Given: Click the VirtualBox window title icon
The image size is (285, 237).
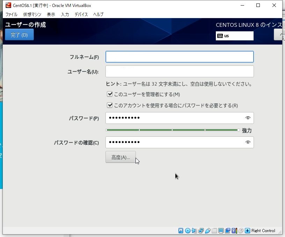Looking at the screenshot, I should 8,5.
